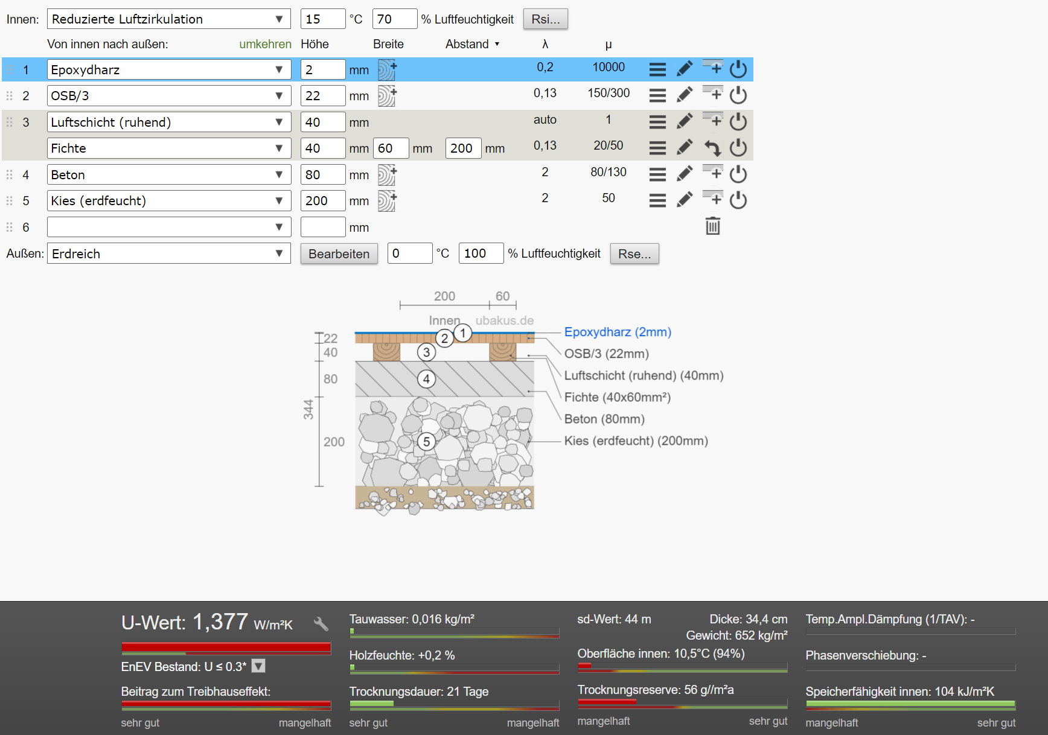Click inside indoor temperature field 15
The height and width of the screenshot is (735, 1048).
323,19
